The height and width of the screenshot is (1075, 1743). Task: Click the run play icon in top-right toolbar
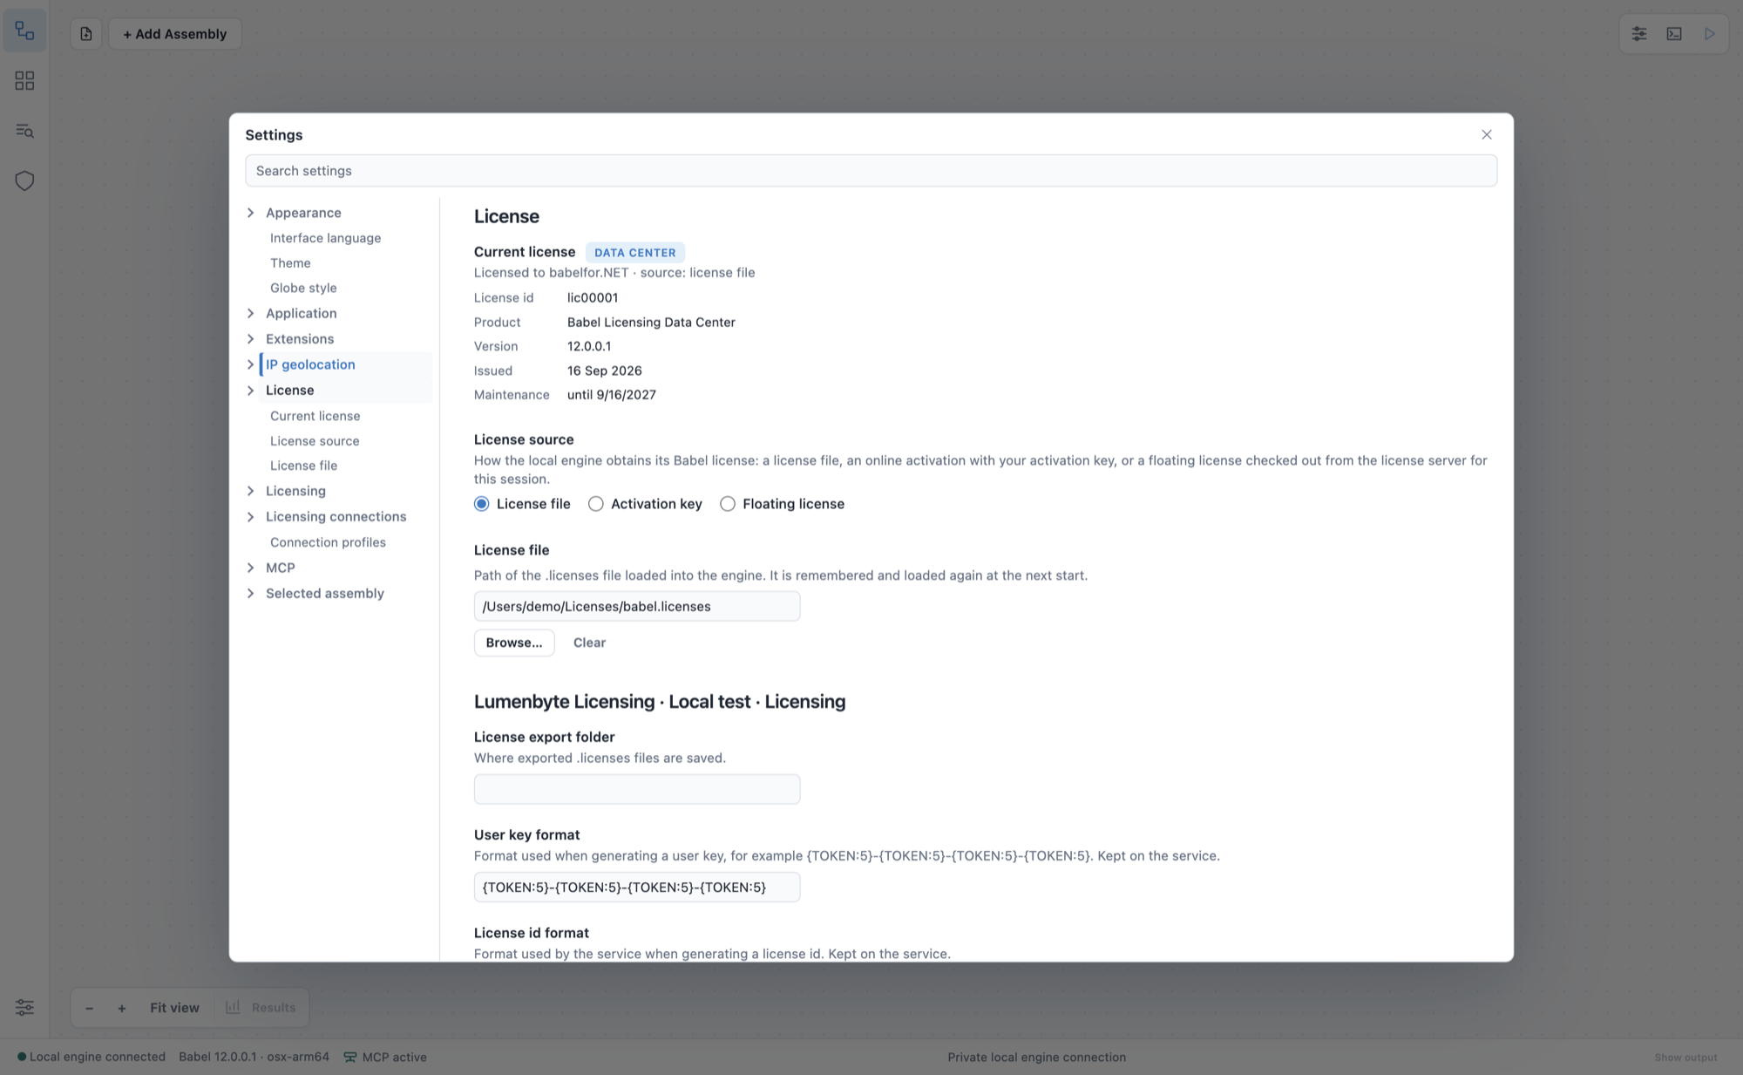(x=1709, y=33)
